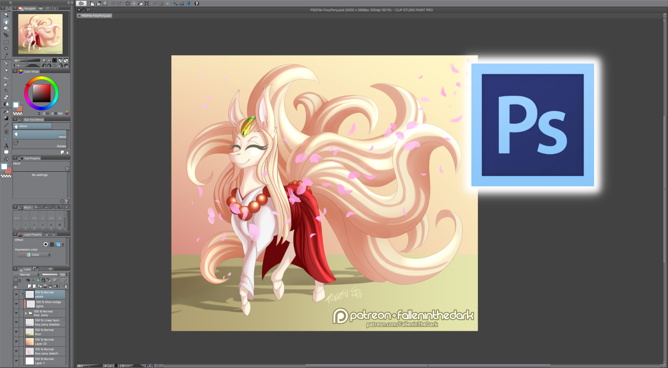668x368 pixels.
Task: Select the Operation object tool
Action: click(x=6, y=28)
